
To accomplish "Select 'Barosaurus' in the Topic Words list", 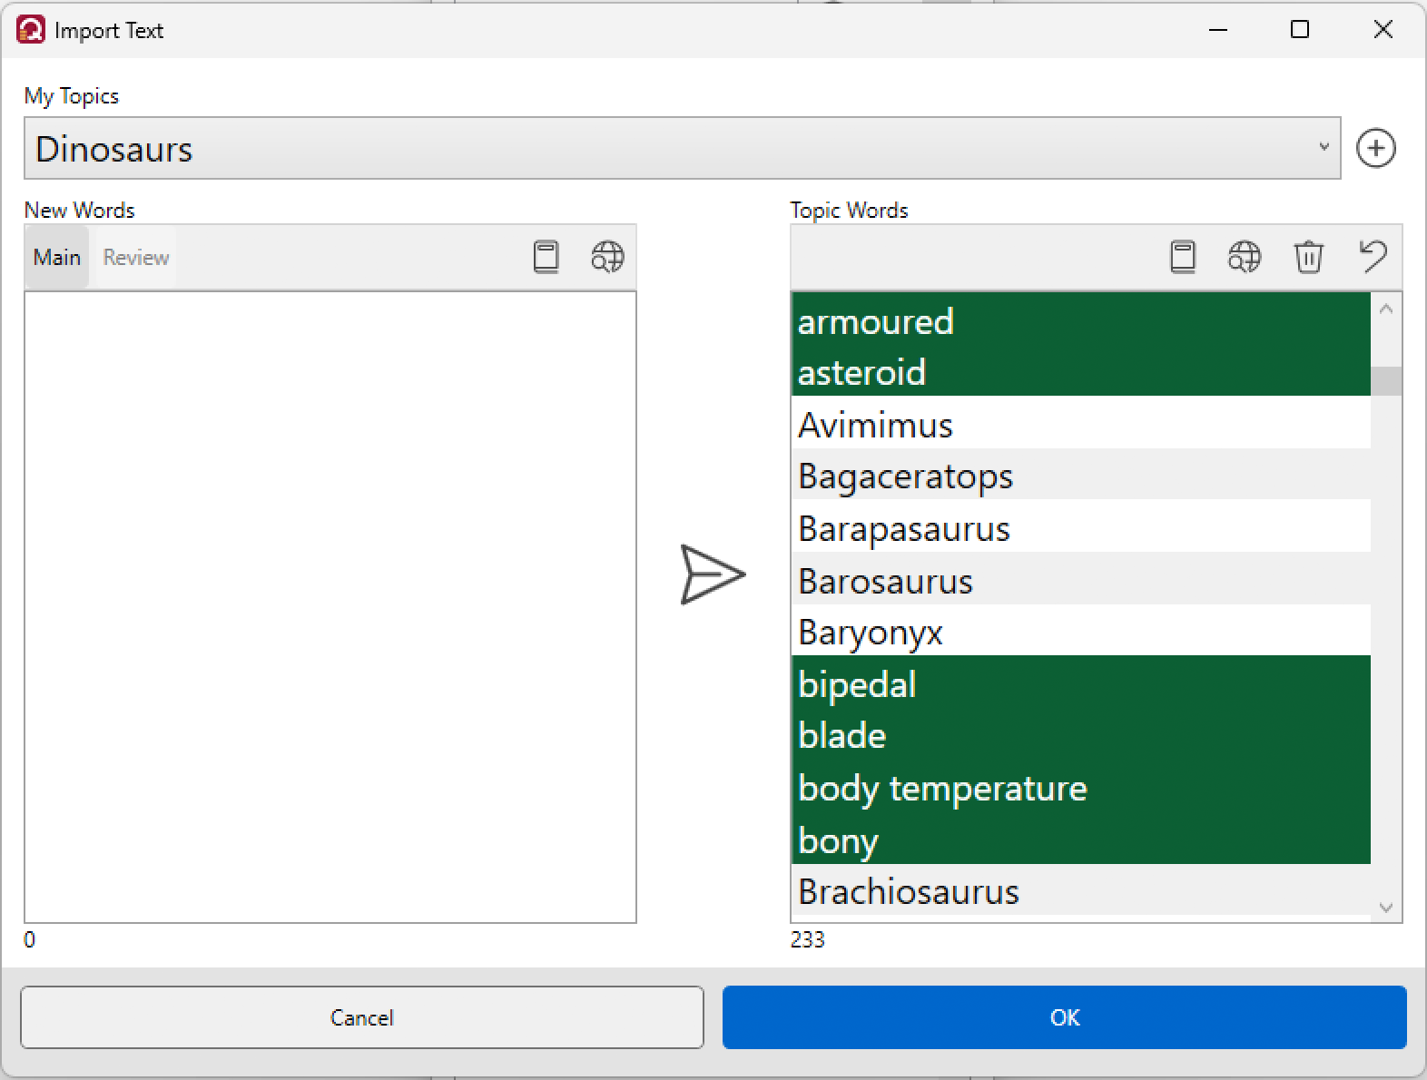I will pos(1080,580).
